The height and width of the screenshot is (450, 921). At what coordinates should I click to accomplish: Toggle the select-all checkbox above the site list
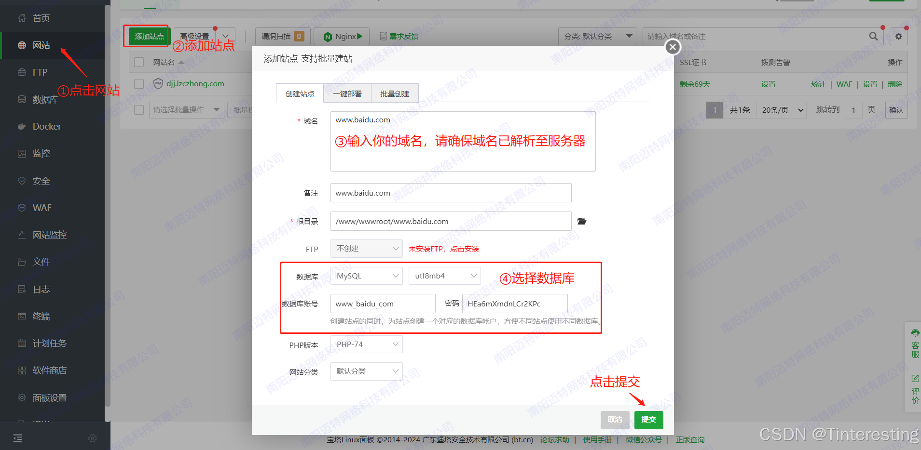[x=138, y=62]
